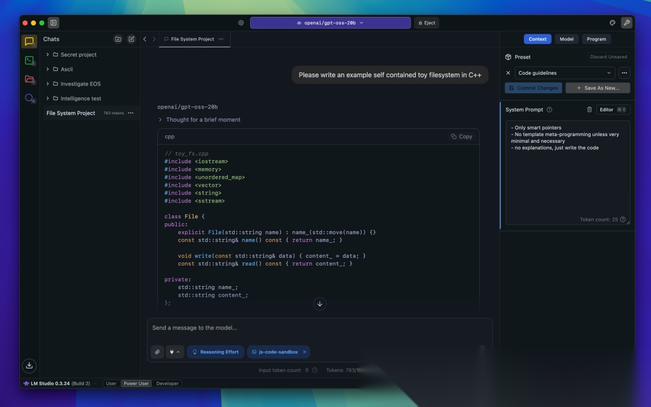Open the system prompt Editor

613,110
